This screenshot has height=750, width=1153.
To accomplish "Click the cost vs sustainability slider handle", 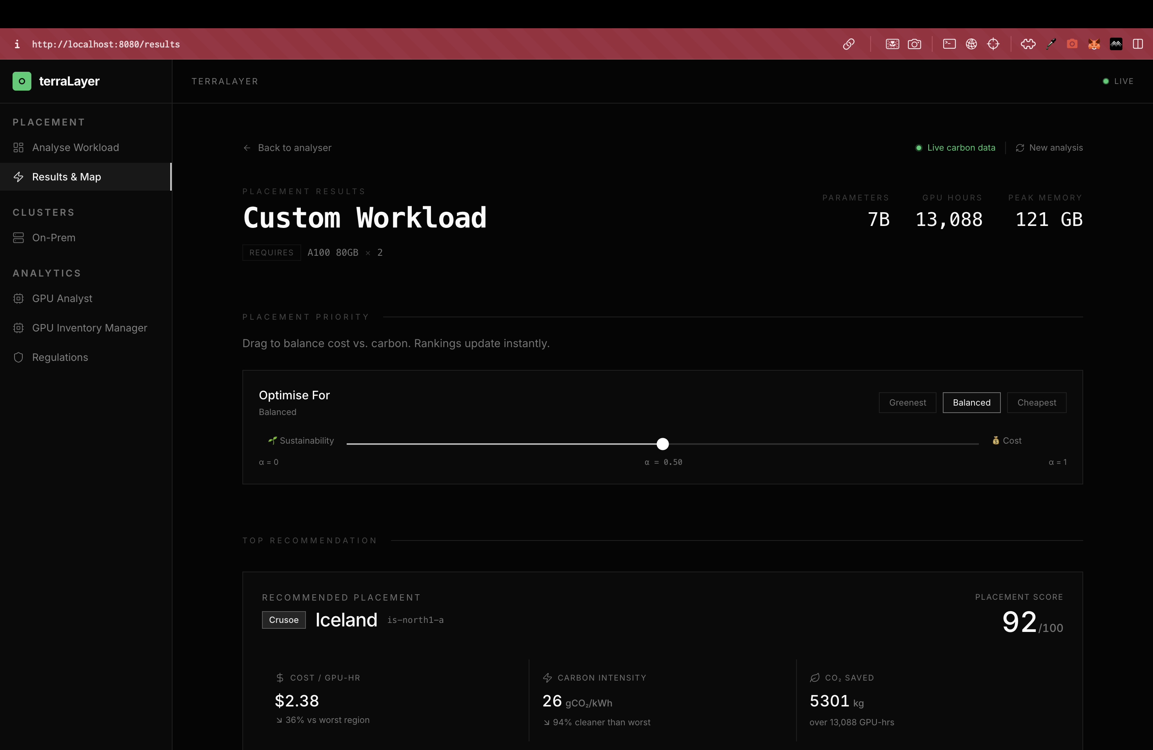I will 662,444.
